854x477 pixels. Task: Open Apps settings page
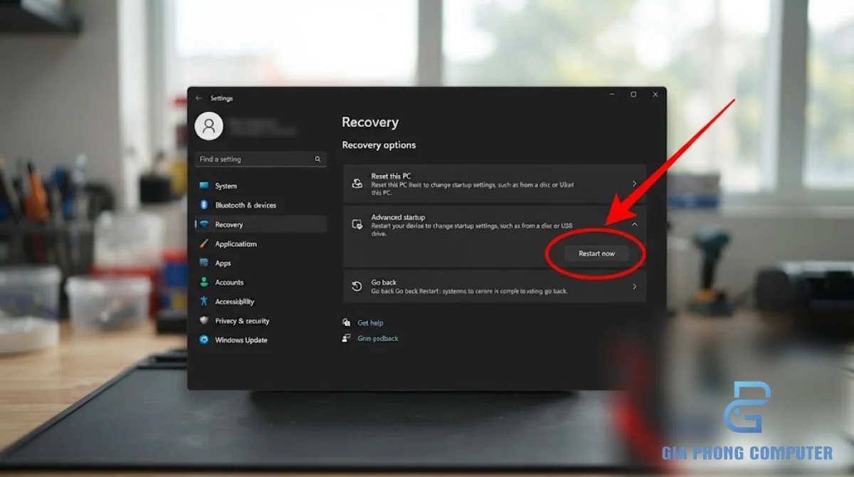[223, 263]
